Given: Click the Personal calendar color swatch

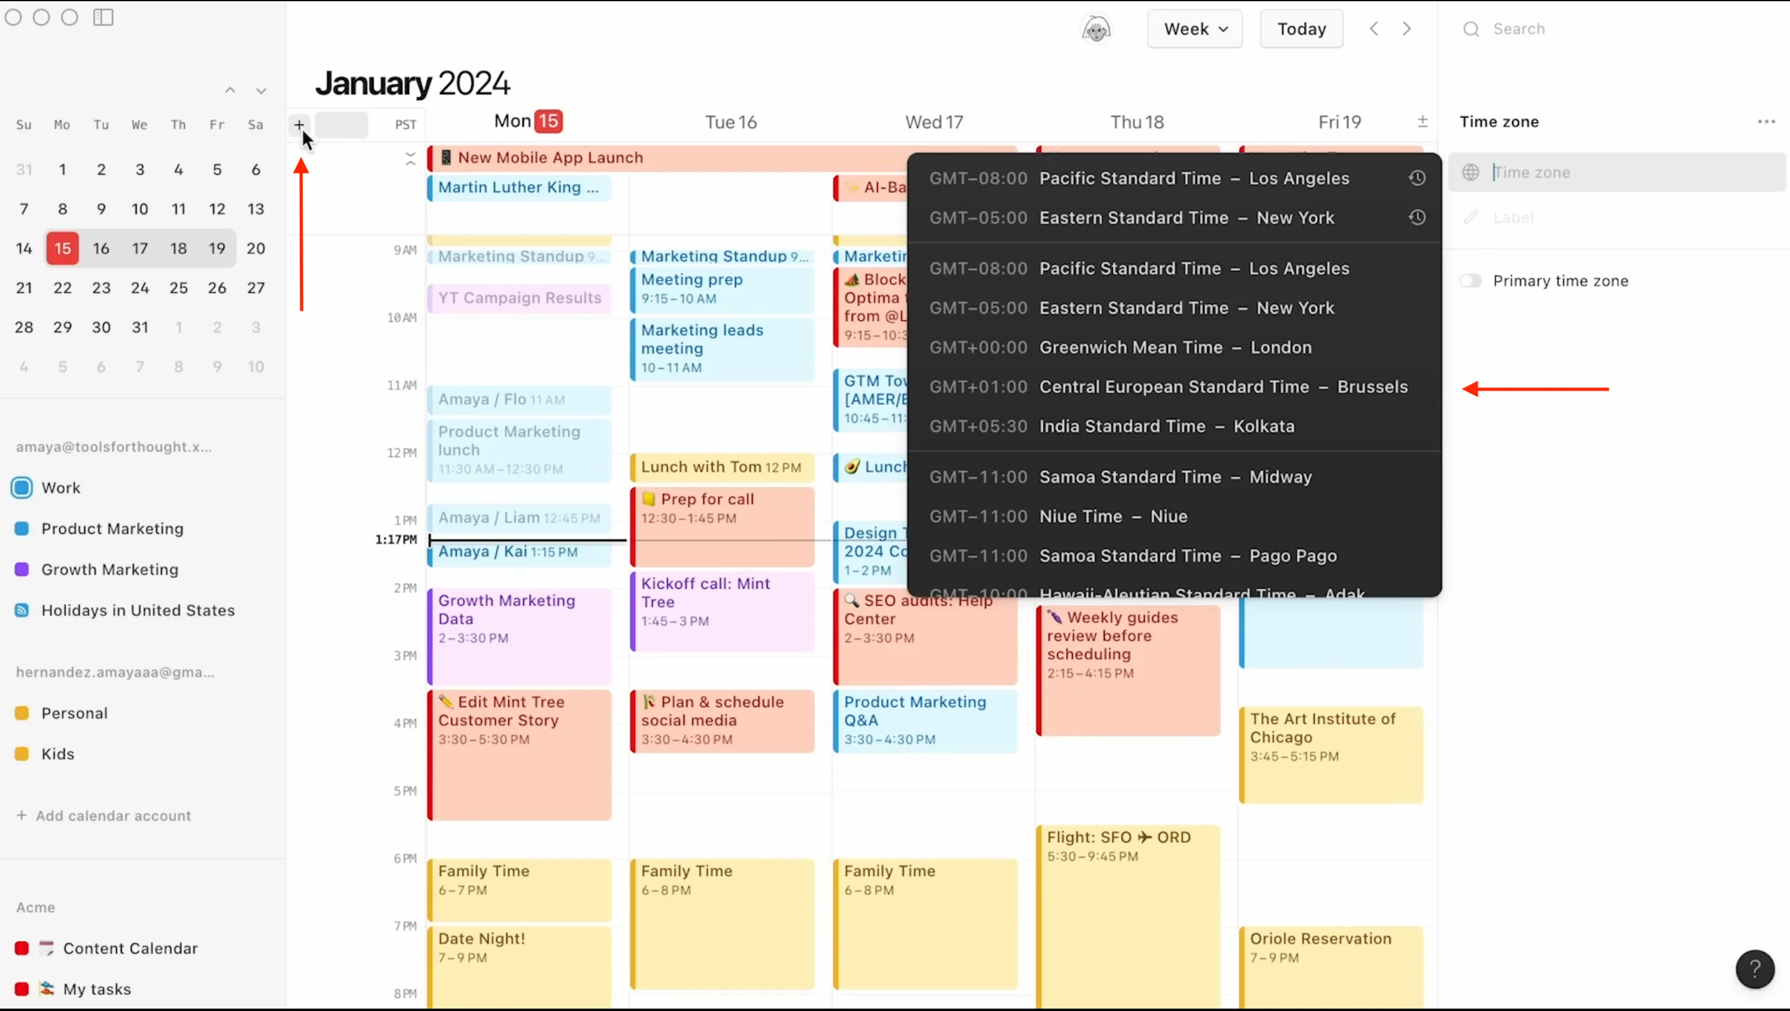Looking at the screenshot, I should click(22, 713).
